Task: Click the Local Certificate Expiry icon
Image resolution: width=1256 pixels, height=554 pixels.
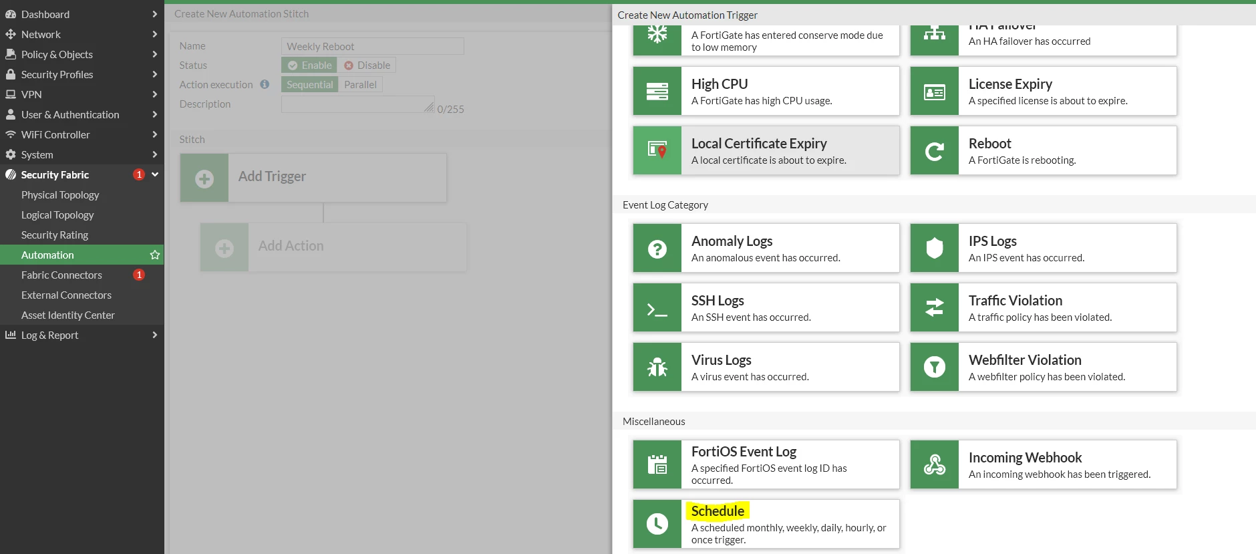Action: 657,150
